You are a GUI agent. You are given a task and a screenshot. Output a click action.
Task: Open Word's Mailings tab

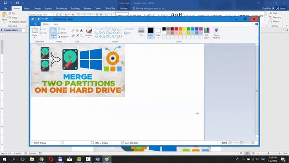point(75,8)
